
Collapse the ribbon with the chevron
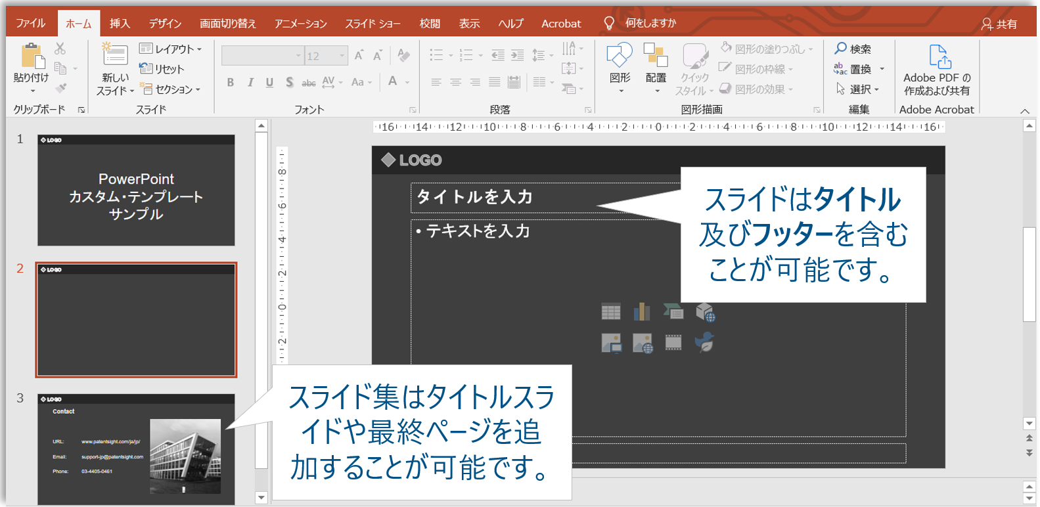[1025, 111]
